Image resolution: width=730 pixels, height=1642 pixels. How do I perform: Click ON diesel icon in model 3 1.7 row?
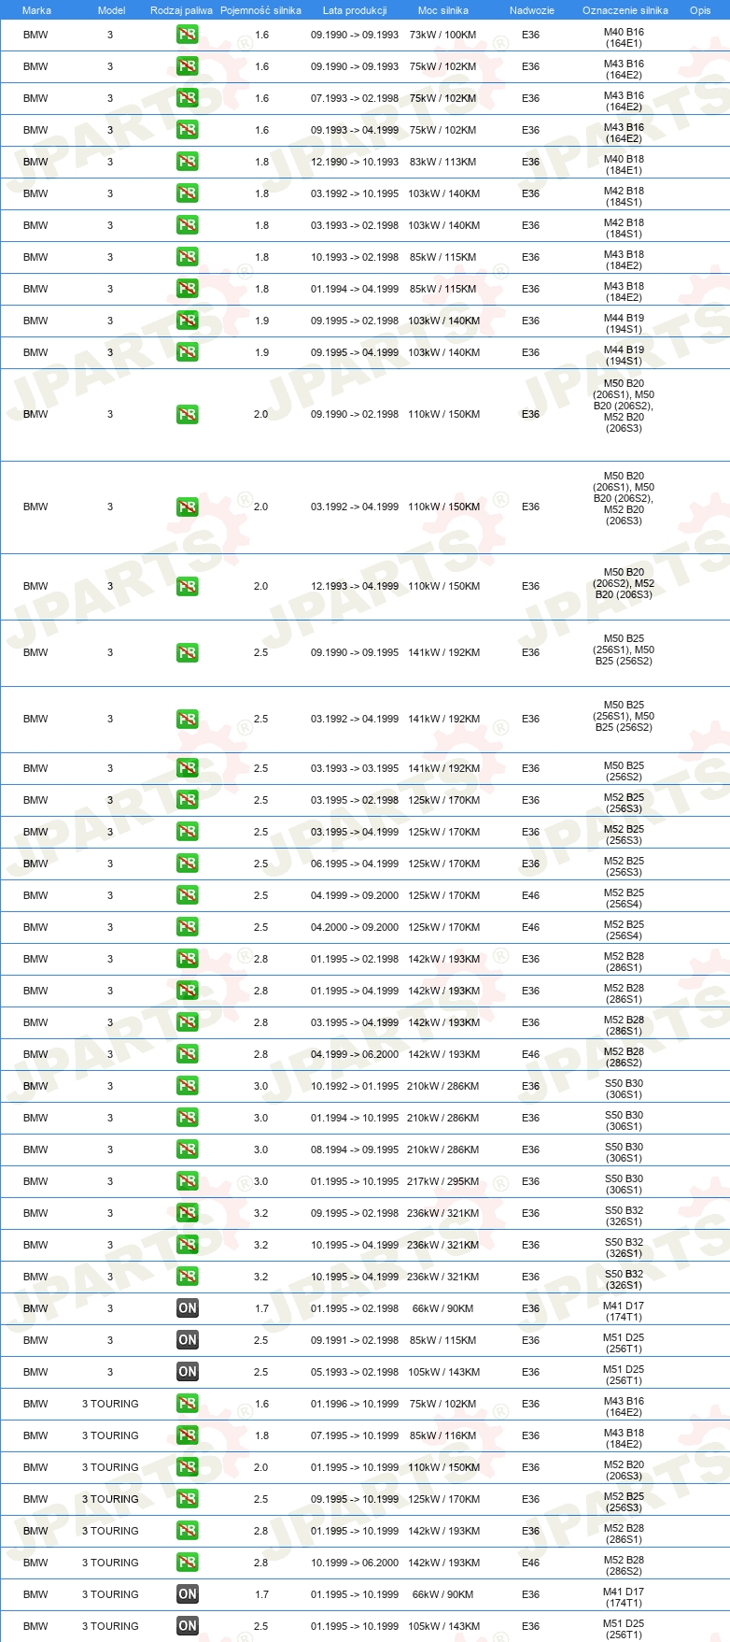(x=188, y=1308)
